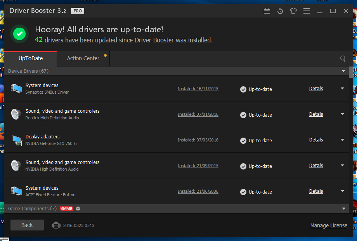Open Details for NVIDIA GeForce GTX 750 Ti
357x241 pixels.
316,140
